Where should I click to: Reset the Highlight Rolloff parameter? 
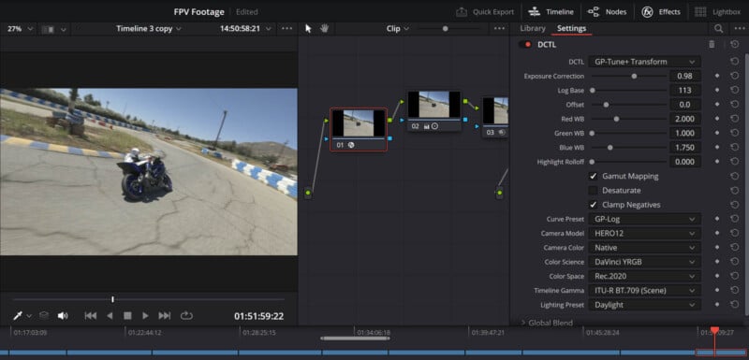735,162
